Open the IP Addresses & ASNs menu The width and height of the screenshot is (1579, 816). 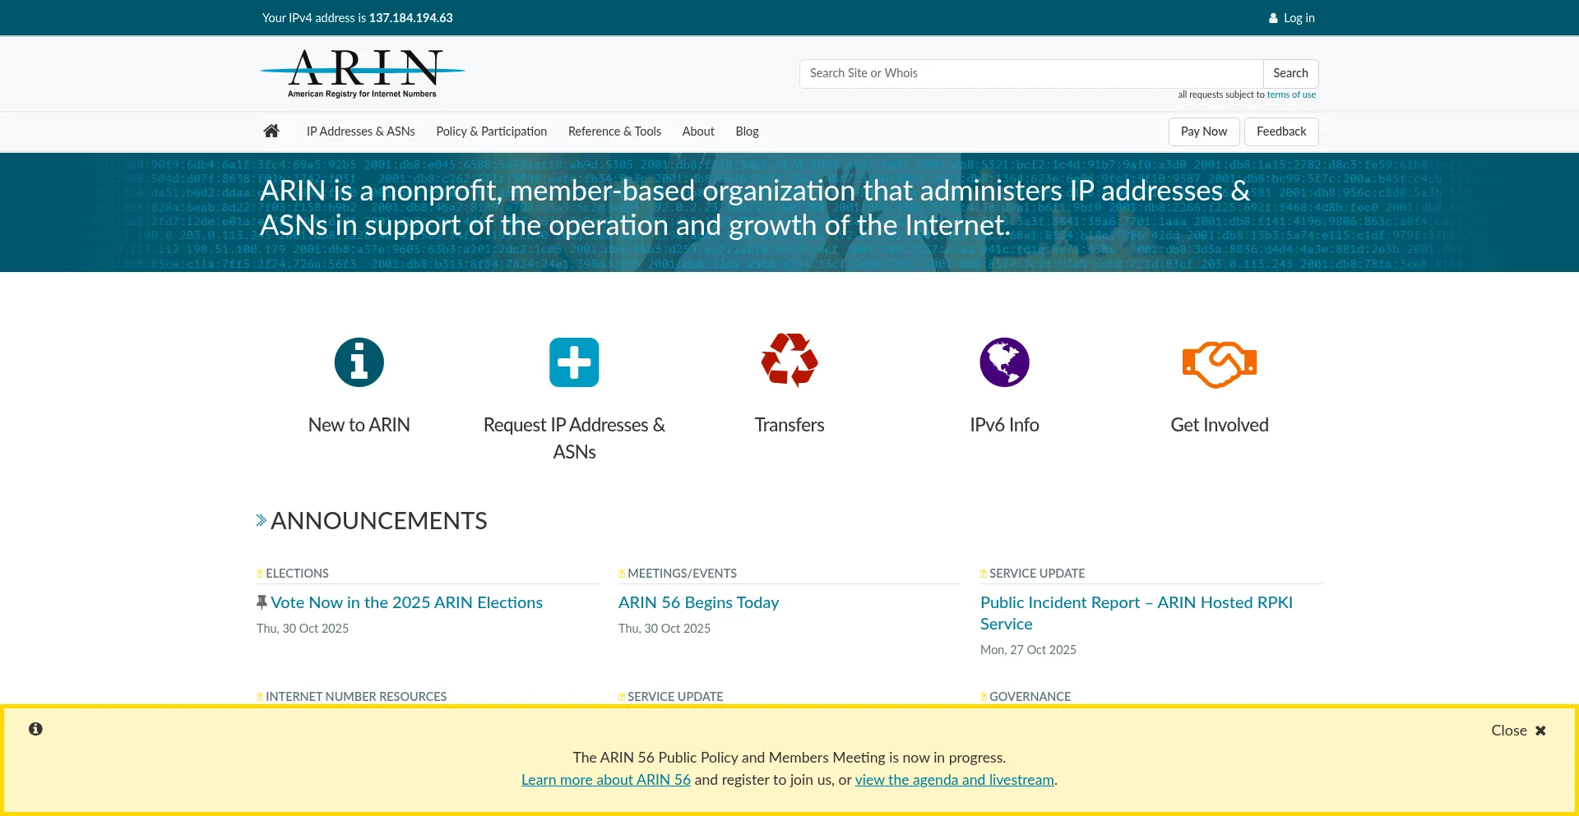point(360,131)
